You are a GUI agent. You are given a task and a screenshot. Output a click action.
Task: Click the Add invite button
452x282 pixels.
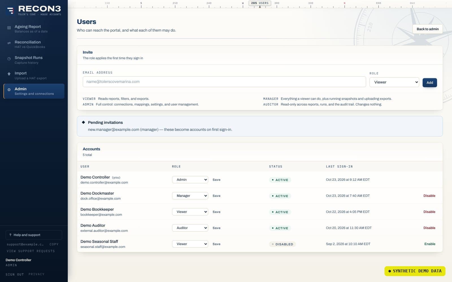tap(430, 83)
